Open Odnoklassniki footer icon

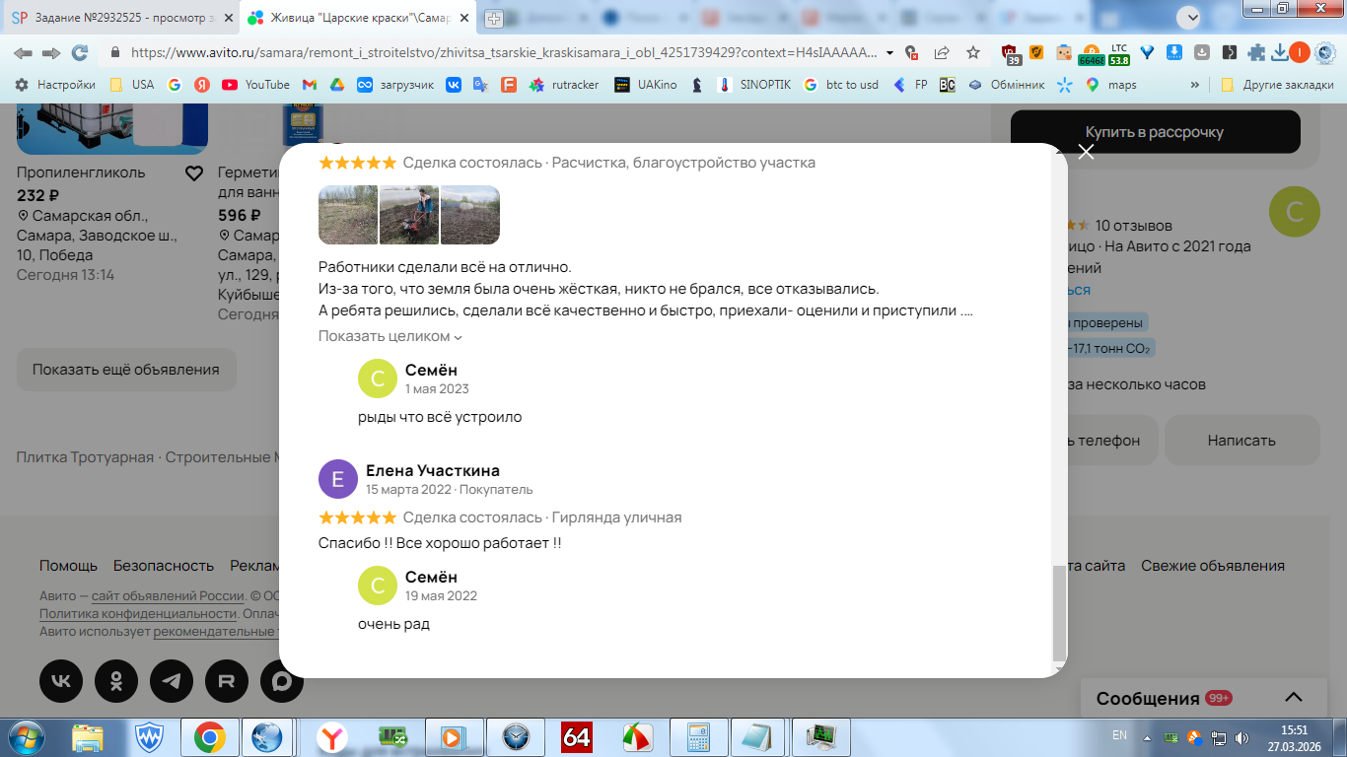pos(116,681)
